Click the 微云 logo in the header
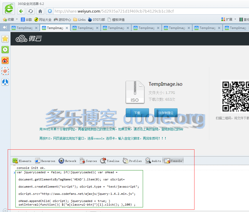The image size is (249, 212). (29, 38)
